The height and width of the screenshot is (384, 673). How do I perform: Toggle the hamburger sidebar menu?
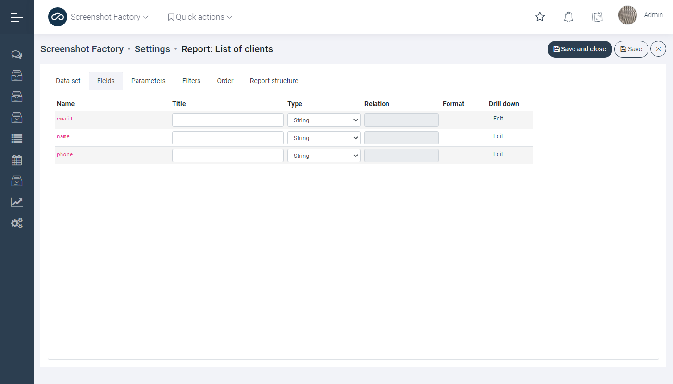(x=17, y=17)
